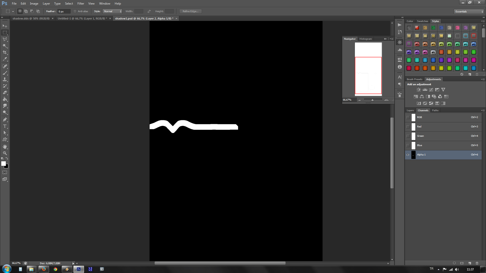Swap foreground and background colors
Viewport: 486px width, 273px height.
click(7, 158)
